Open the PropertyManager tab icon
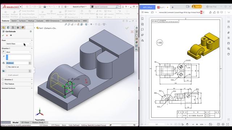232x130 pixels. pos(8,27)
